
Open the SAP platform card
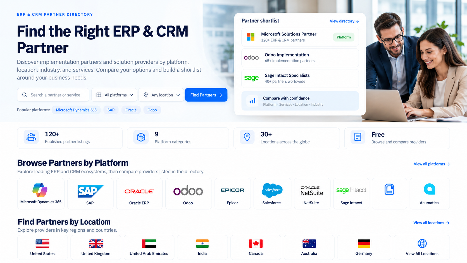pos(90,194)
